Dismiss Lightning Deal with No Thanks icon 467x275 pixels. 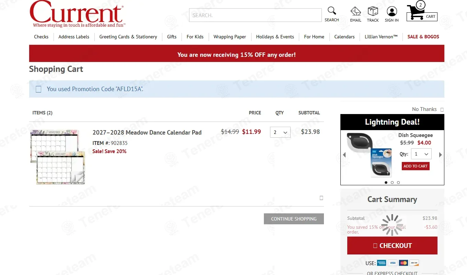442,110
